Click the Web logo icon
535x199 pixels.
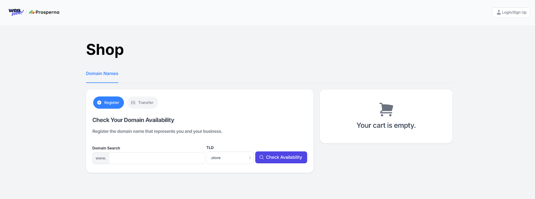click(x=16, y=12)
